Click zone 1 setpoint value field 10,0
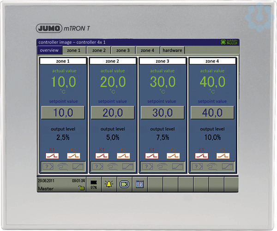The height and width of the screenshot is (231, 277). point(63,113)
